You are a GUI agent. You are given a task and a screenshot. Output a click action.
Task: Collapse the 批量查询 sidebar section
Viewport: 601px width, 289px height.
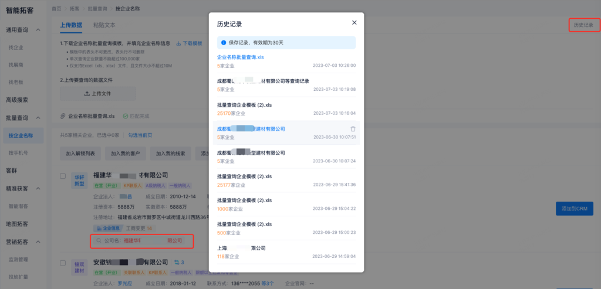(x=39, y=118)
